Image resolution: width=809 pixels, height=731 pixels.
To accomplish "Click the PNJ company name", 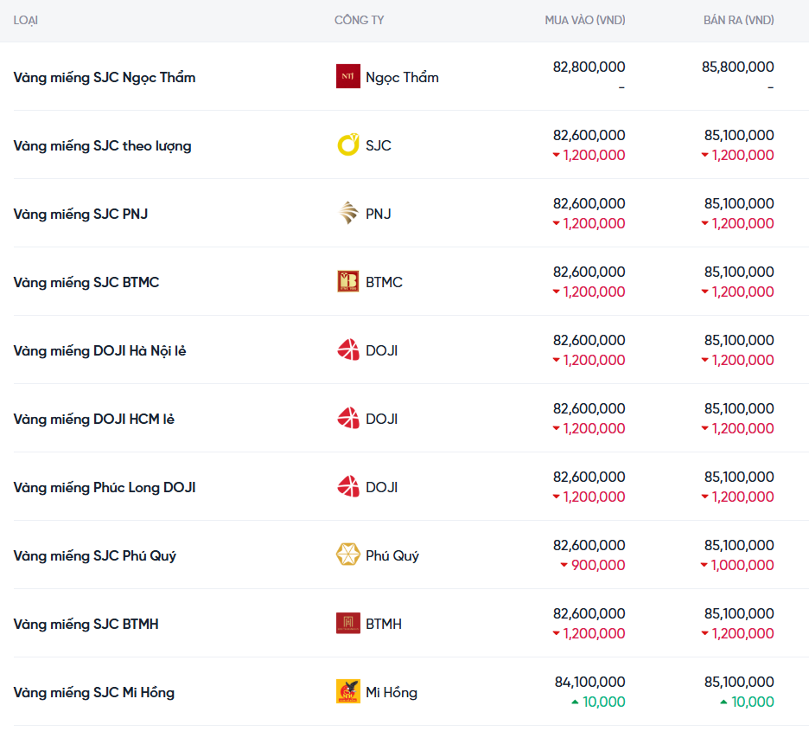I will click(379, 214).
